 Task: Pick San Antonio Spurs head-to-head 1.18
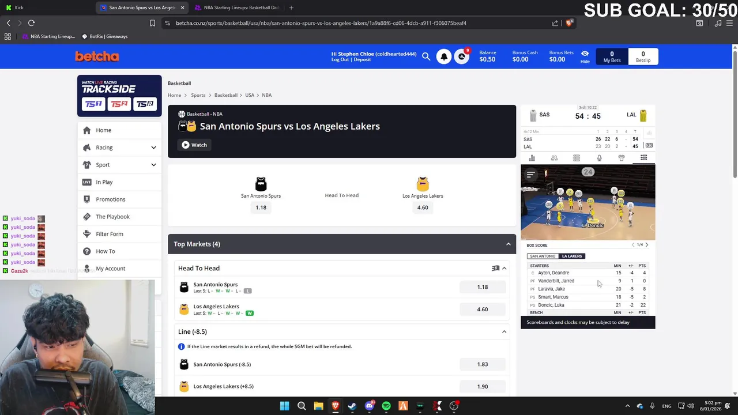[x=483, y=287]
